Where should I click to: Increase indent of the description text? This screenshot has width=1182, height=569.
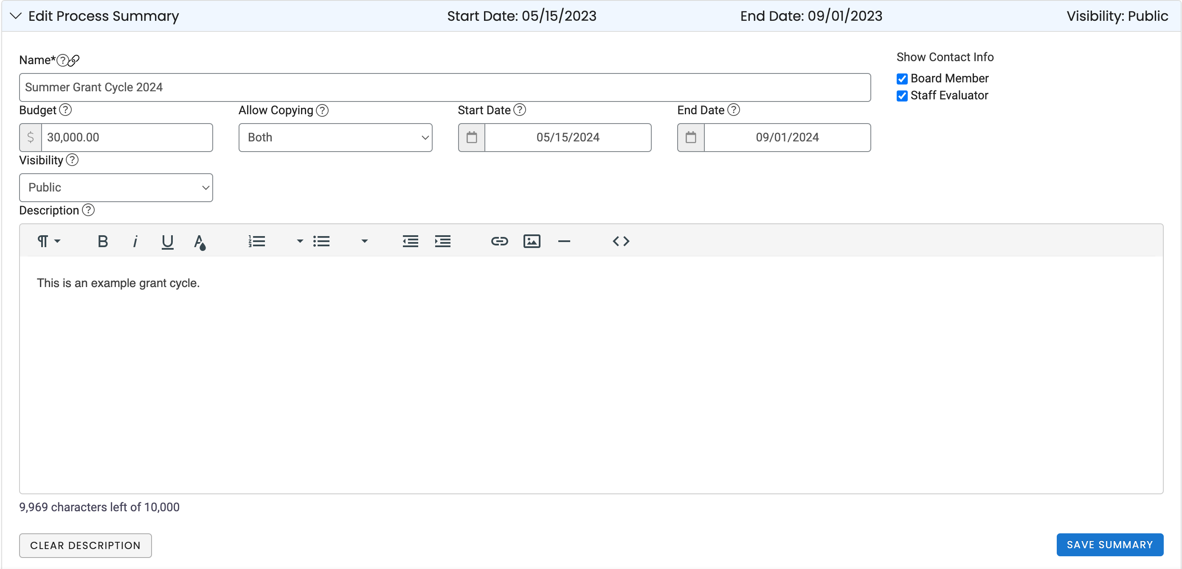(442, 241)
